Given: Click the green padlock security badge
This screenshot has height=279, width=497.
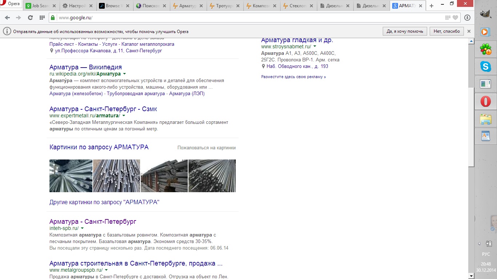Looking at the screenshot, I should coord(53,18).
